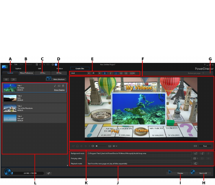
Task: Click the home icon below preview
Action: tap(77, 146)
